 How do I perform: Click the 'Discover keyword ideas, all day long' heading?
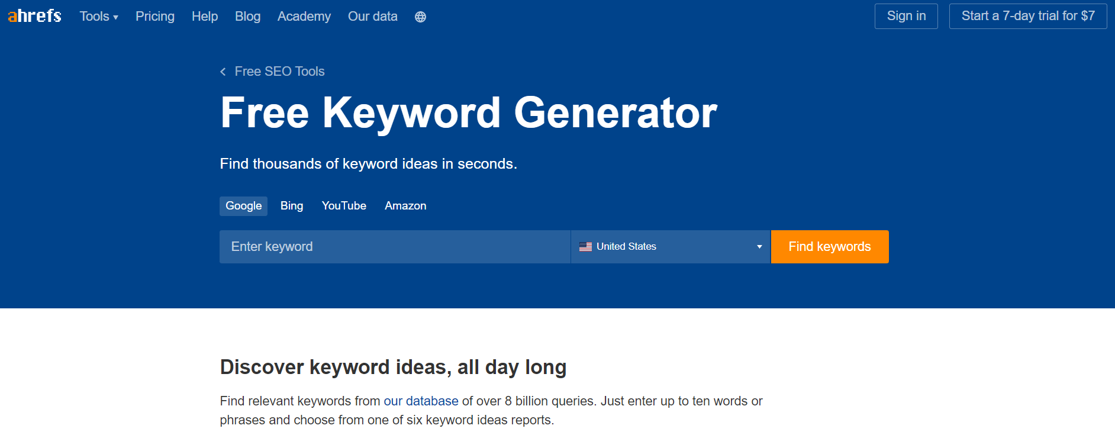[x=393, y=367]
